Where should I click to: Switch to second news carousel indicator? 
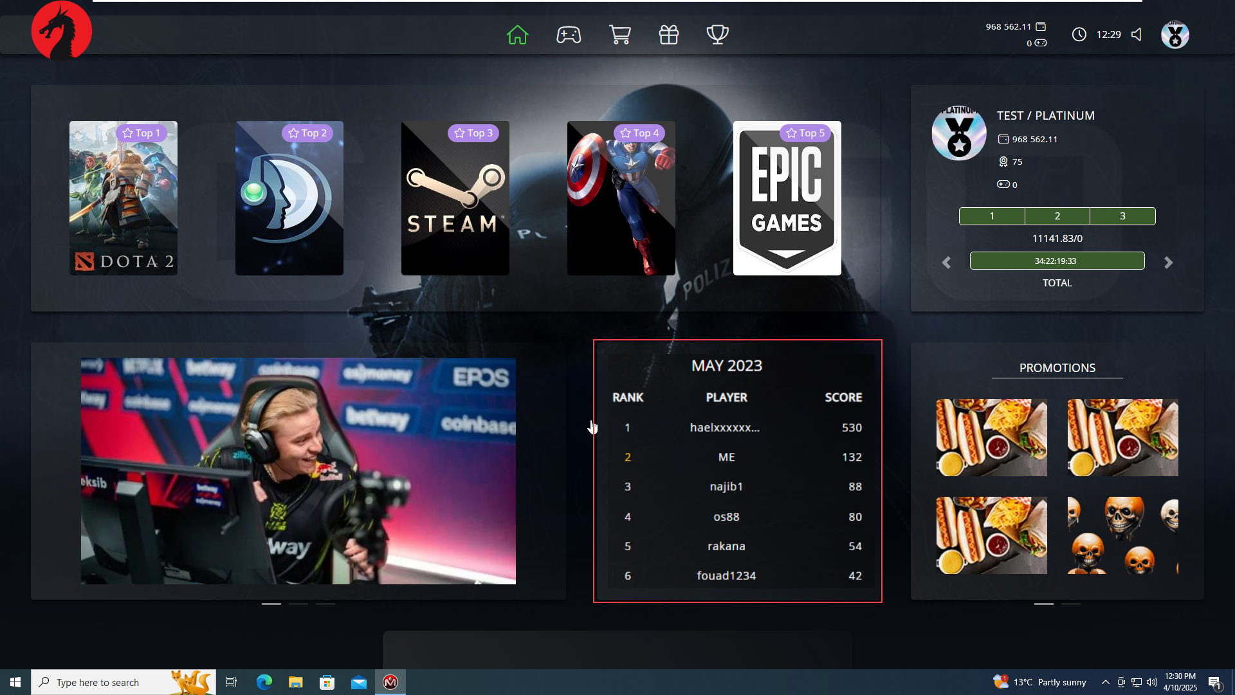298,604
